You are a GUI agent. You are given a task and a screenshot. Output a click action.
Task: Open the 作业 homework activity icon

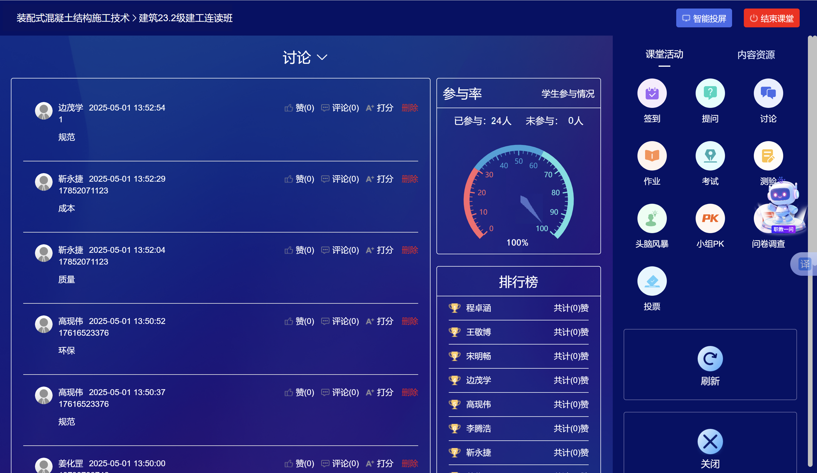652,156
